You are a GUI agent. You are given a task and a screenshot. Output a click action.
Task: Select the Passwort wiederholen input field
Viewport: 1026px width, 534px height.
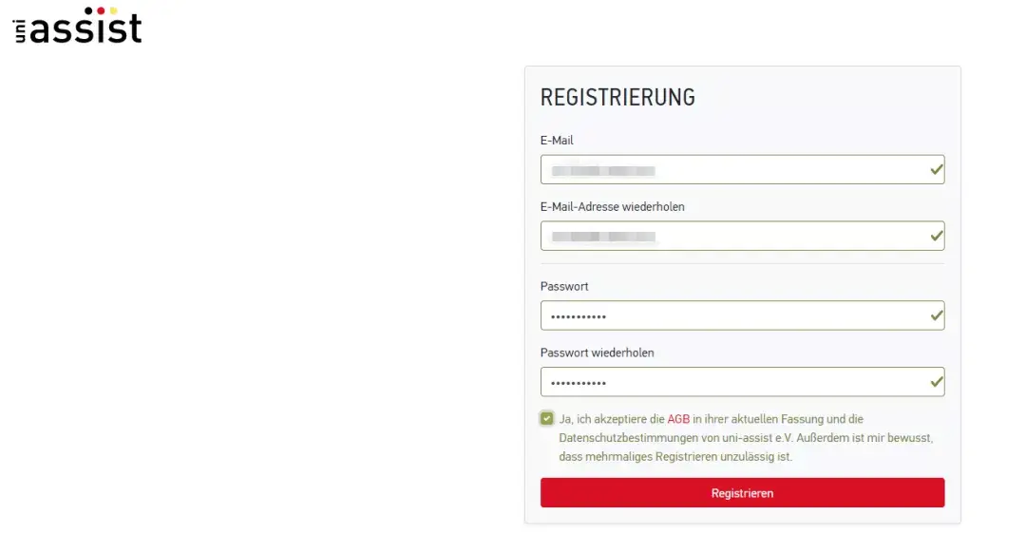click(x=731, y=382)
